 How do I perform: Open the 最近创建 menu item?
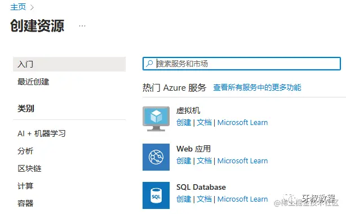[x=33, y=82]
